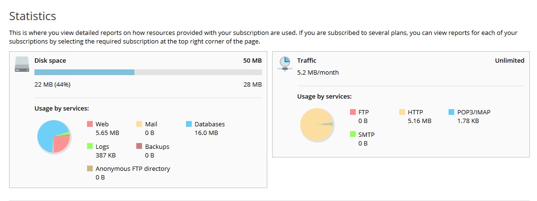
Task: Click the Databases 16.0 MB value
Action: point(206,133)
